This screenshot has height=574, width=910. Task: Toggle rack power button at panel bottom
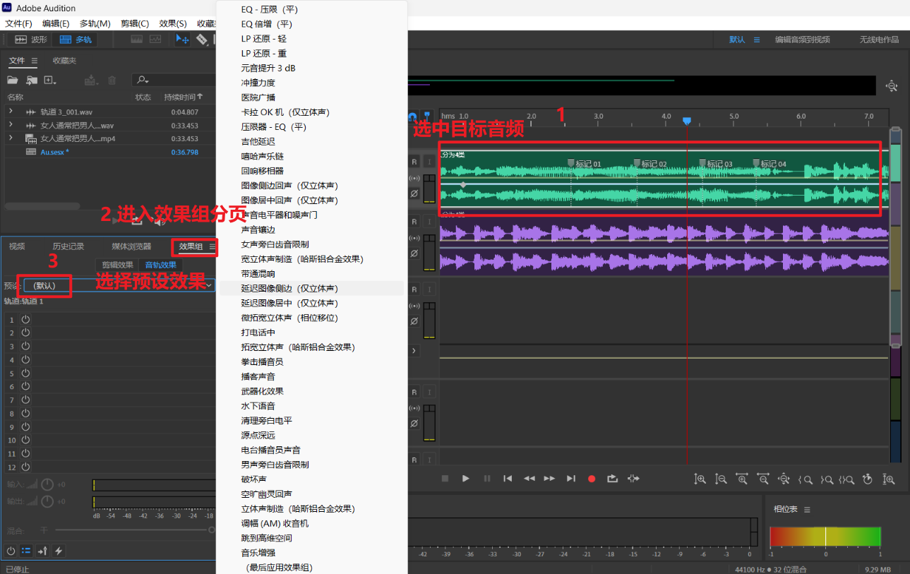coord(11,551)
